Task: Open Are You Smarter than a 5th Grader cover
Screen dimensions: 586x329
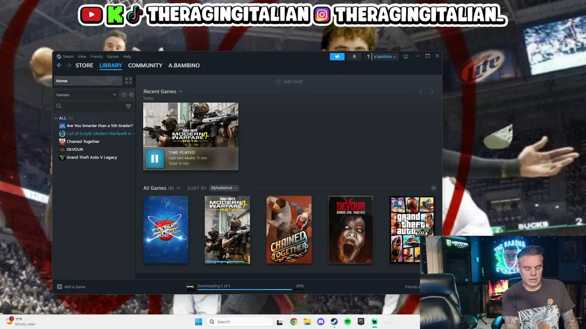Action: tap(166, 229)
